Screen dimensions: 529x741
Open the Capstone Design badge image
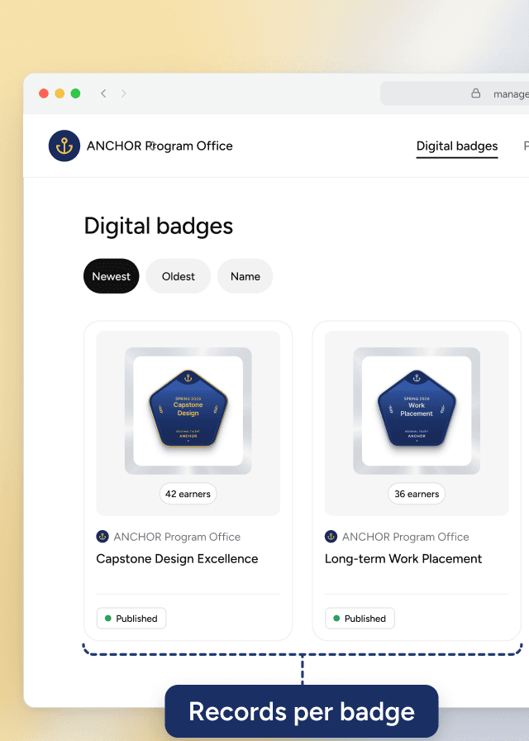point(188,411)
